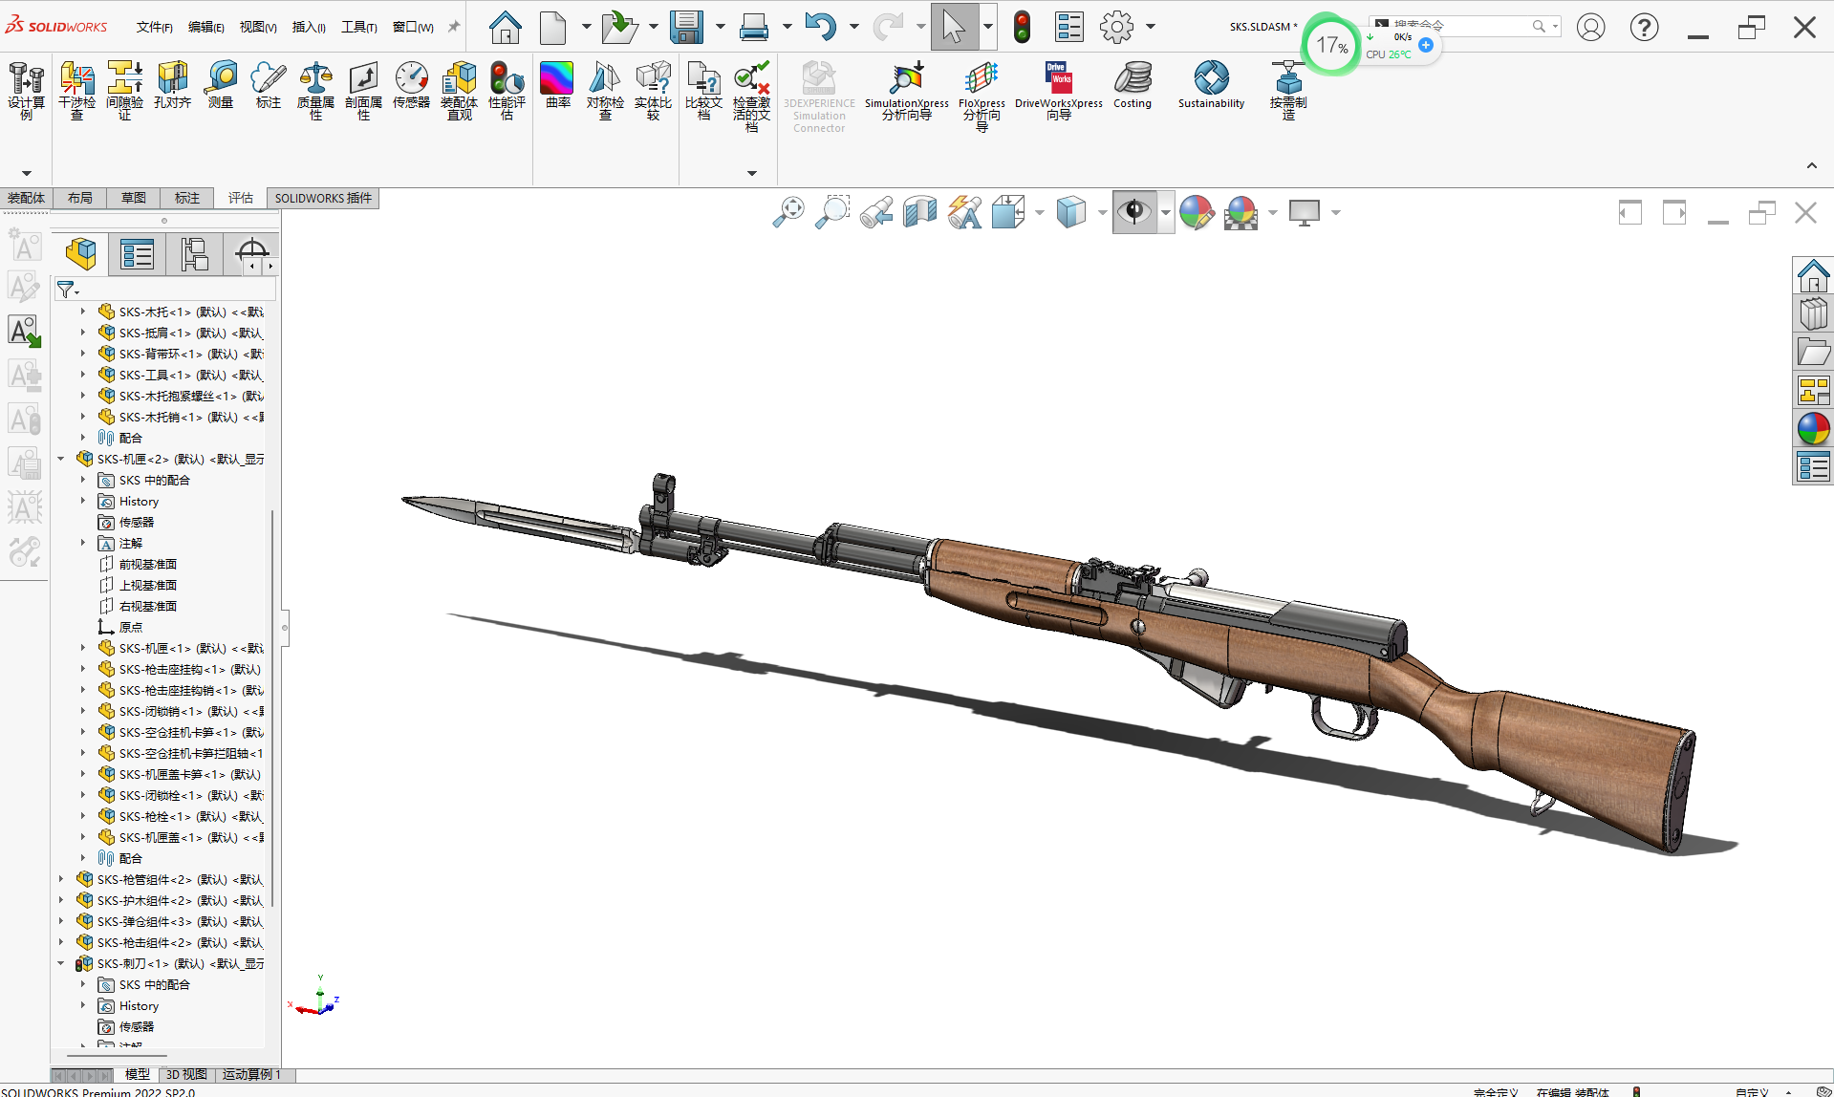The height and width of the screenshot is (1097, 1834).
Task: Open 工具(T) menu
Action: tap(360, 27)
